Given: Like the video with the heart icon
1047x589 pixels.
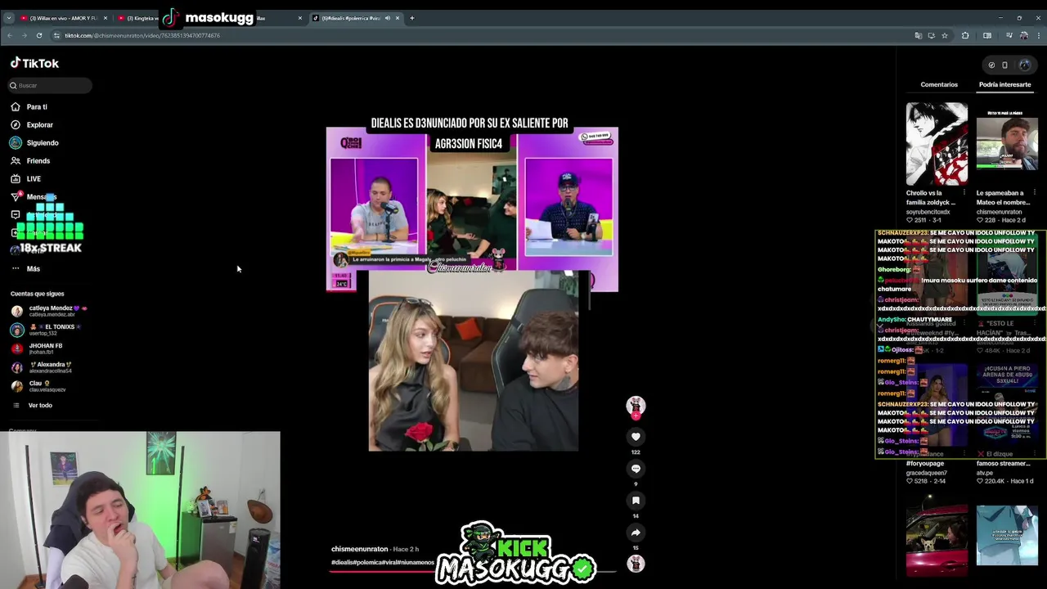Looking at the screenshot, I should (x=636, y=437).
